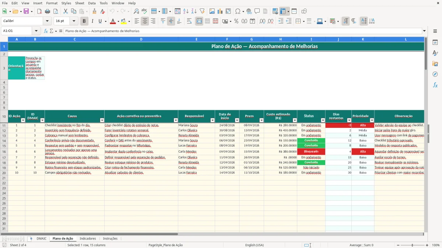This screenshot has height=248, width=442.
Task: Open the Function Wizard fx button
Action: [x=46, y=31]
